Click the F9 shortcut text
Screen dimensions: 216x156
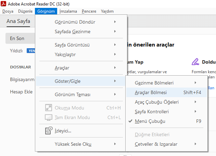coord(199,121)
